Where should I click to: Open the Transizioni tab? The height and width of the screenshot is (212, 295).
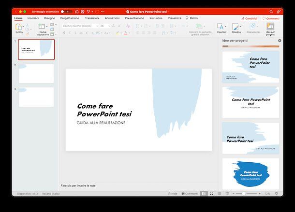pos(92,18)
